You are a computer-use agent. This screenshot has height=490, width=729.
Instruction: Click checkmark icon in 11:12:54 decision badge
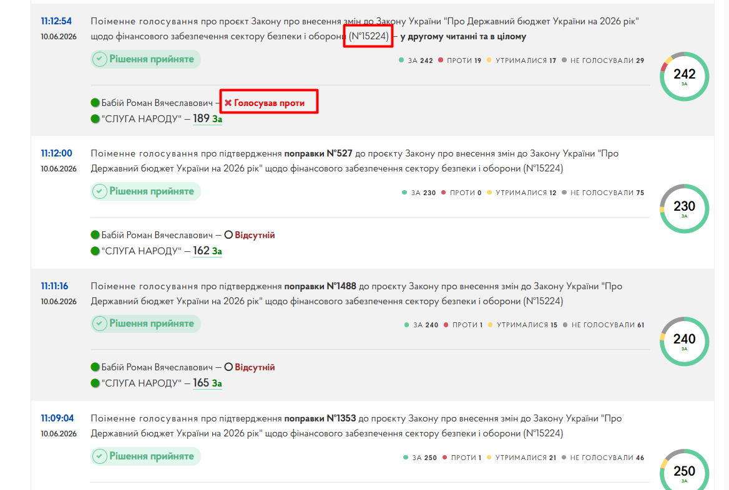pyautogui.click(x=99, y=59)
